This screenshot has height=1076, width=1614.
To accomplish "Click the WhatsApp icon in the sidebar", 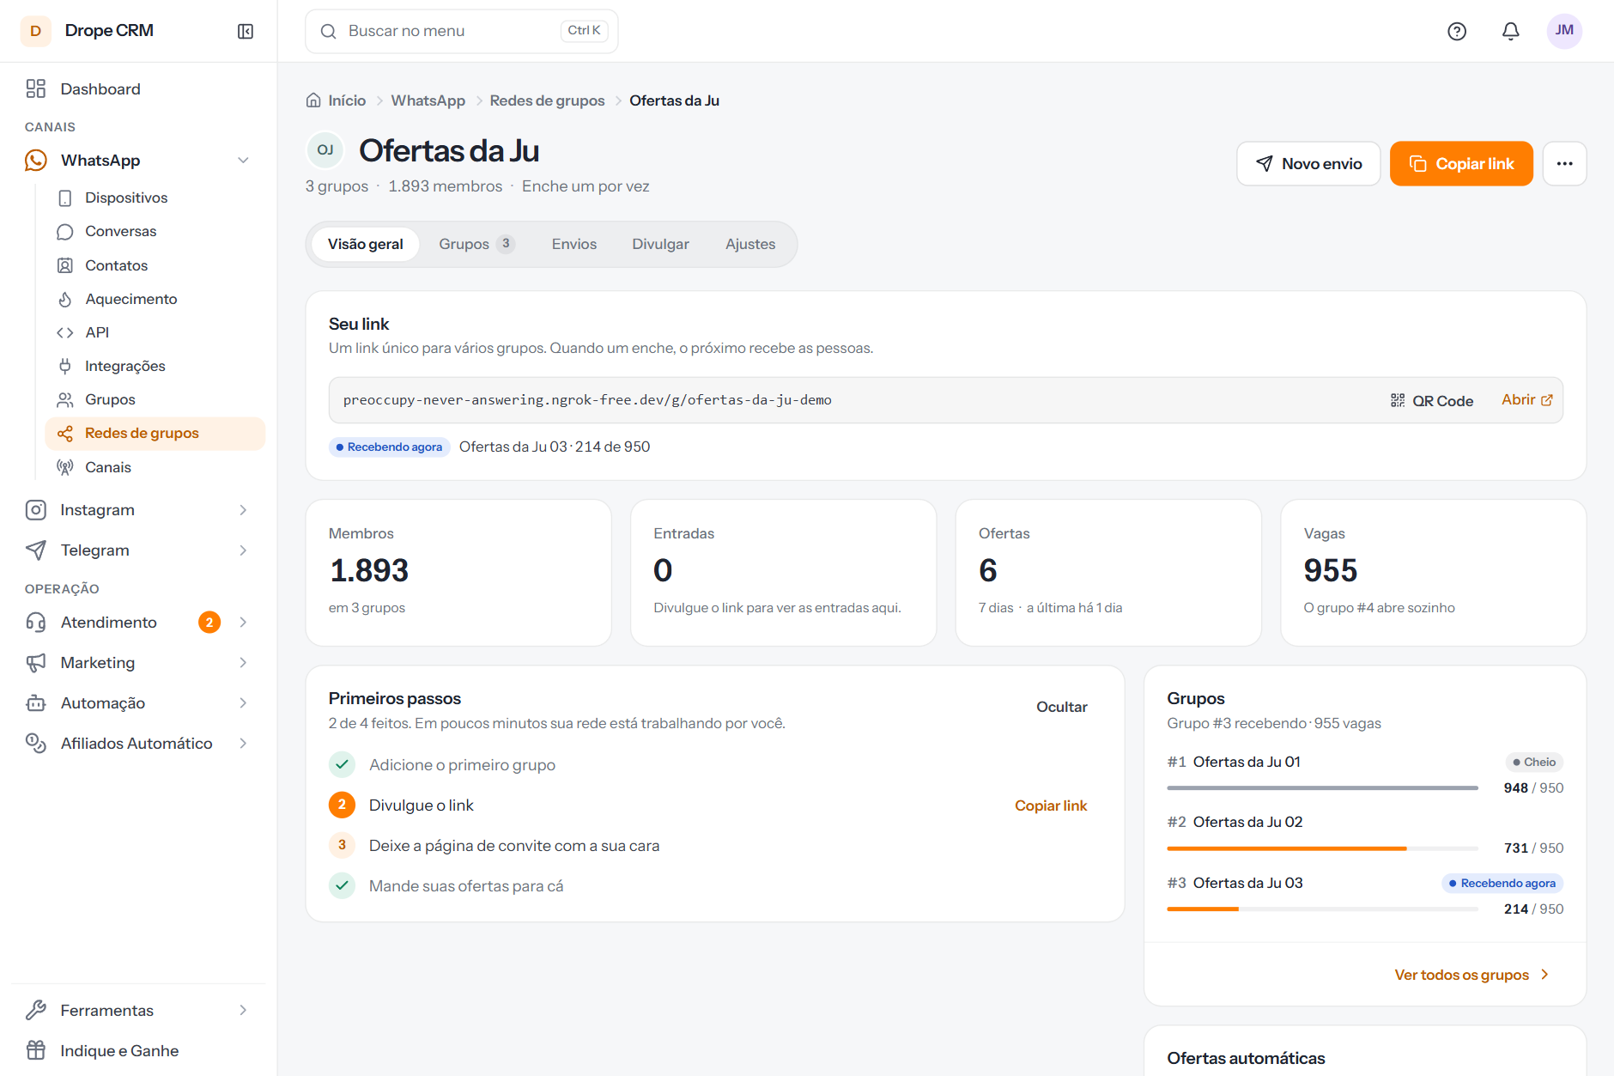I will click(36, 161).
